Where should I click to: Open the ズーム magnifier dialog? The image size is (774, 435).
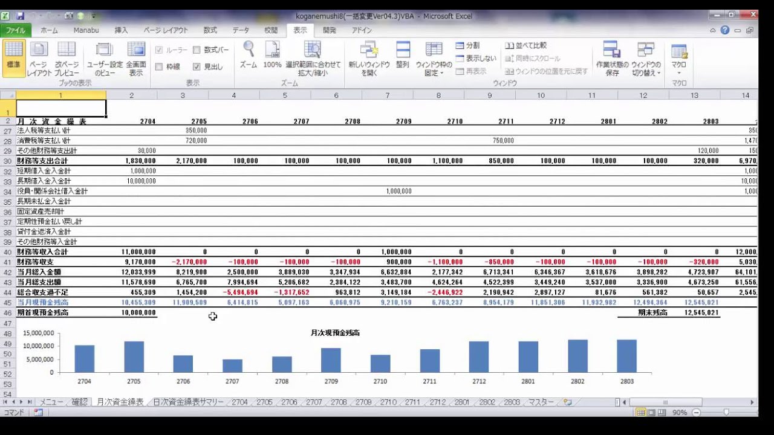[x=248, y=54]
